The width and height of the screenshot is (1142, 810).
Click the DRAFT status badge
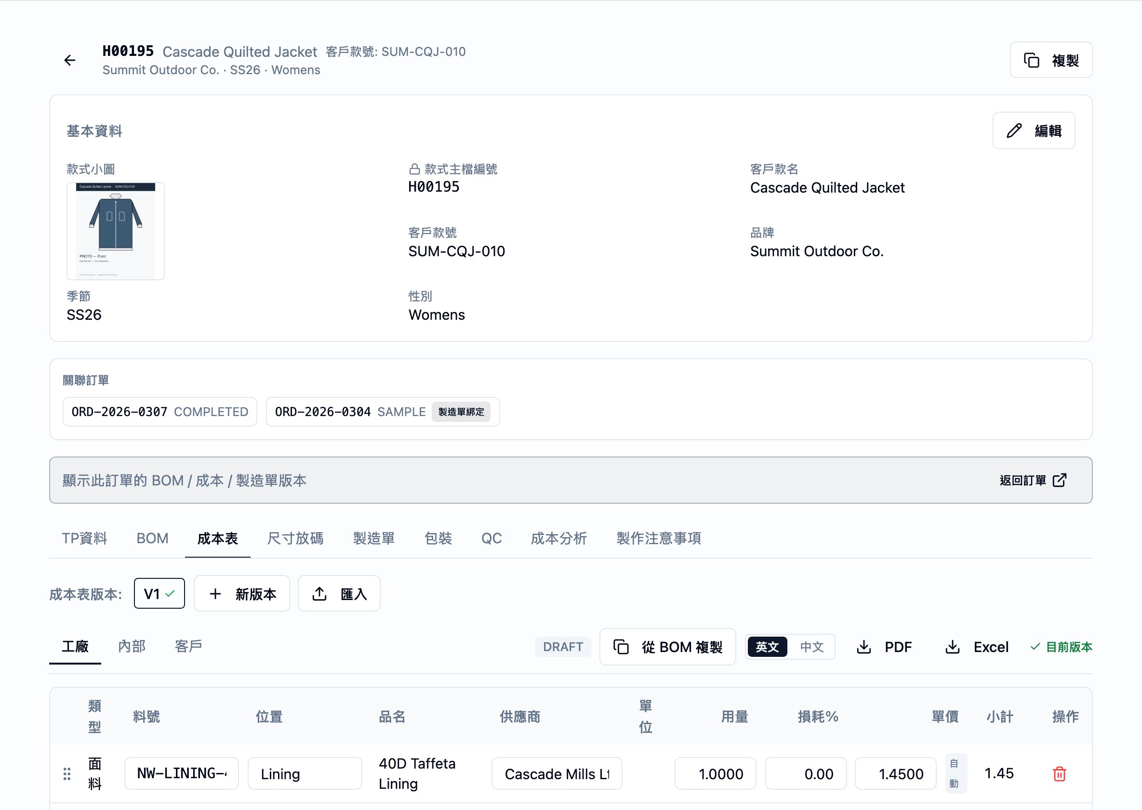click(563, 647)
